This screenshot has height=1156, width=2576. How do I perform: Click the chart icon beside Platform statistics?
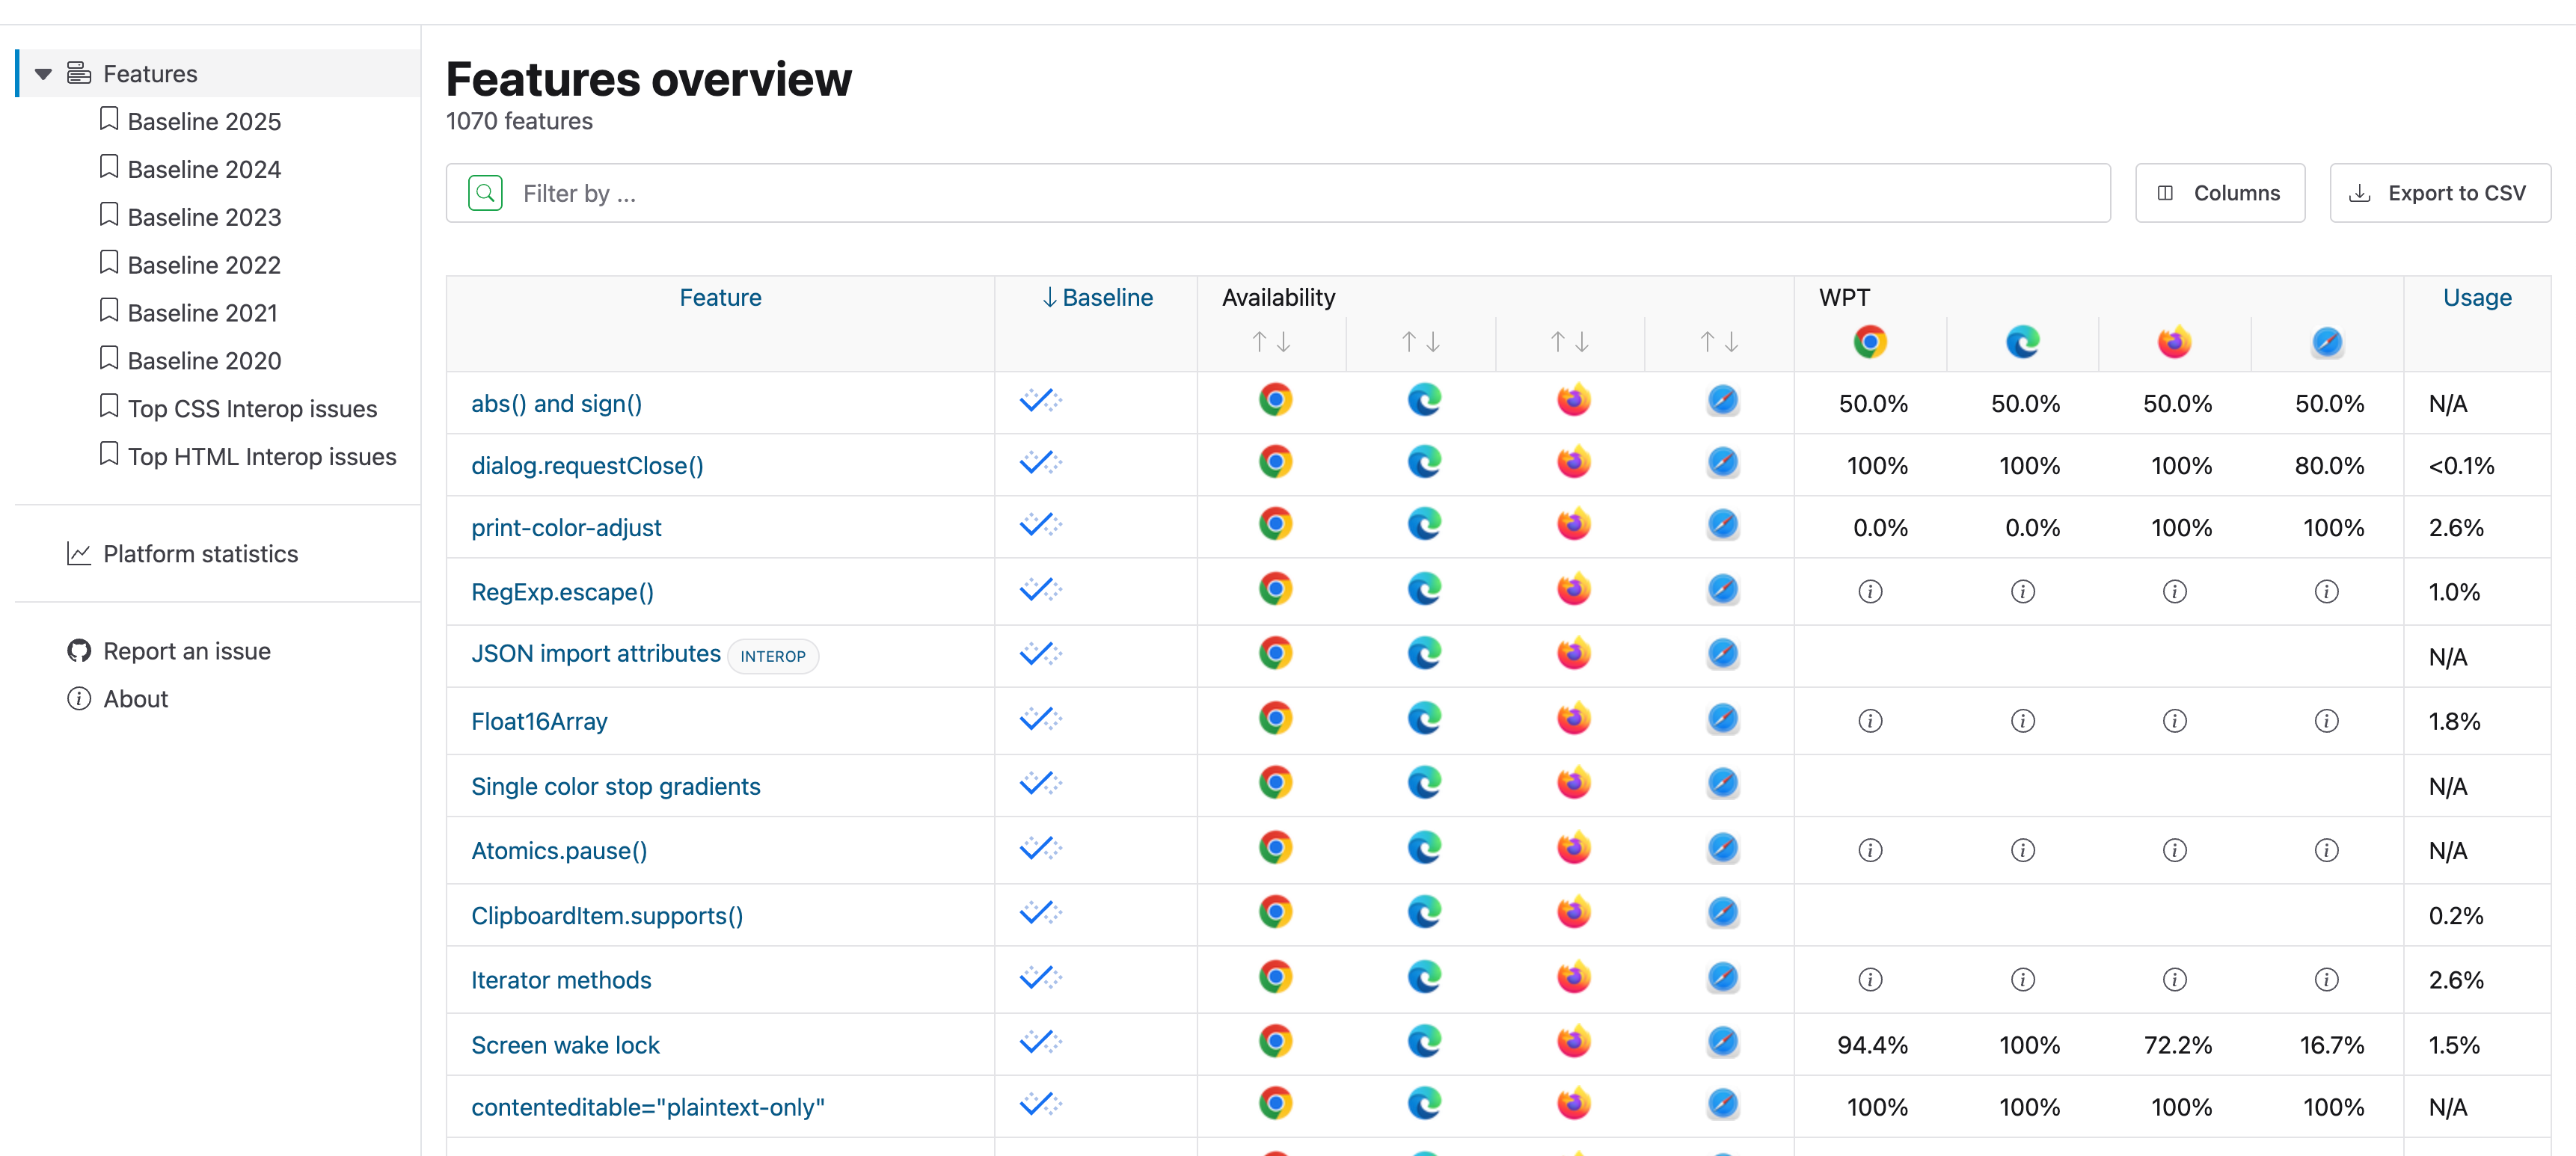79,554
